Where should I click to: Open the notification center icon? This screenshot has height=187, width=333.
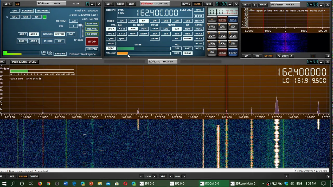pos(324,184)
